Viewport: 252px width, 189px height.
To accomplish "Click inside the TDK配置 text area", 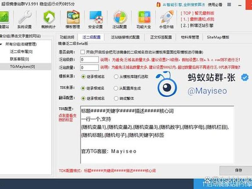I will (157, 135).
